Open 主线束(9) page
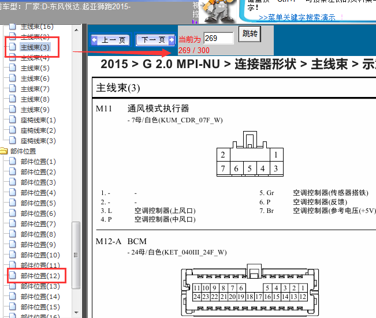376x318 pixels. click(x=35, y=110)
